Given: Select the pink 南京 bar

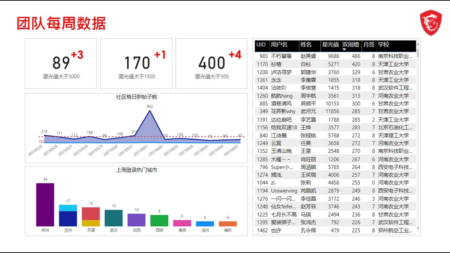Looking at the screenshot, I should 182,223.
